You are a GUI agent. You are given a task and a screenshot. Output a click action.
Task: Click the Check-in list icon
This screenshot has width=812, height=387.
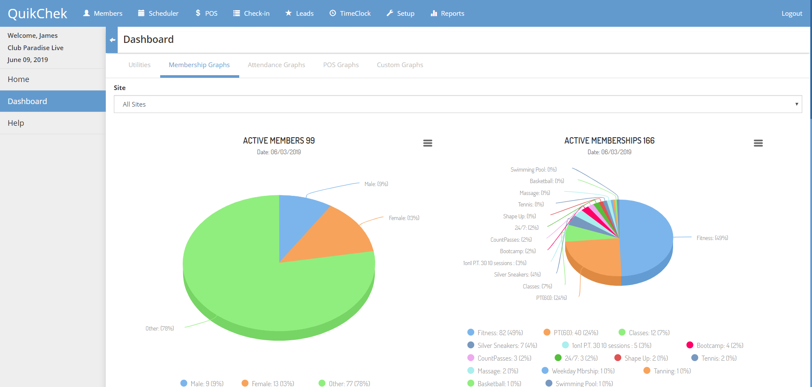pyautogui.click(x=237, y=13)
